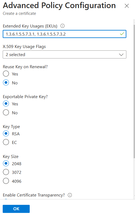The height and width of the screenshot is (214, 135).
Task: Click the vertical scrollbar of the panel
Action: [x=134, y=91]
